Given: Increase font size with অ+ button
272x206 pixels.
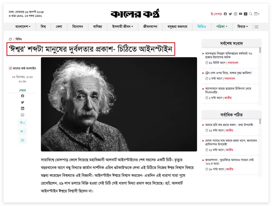Looking at the screenshot, I should point(23,123).
